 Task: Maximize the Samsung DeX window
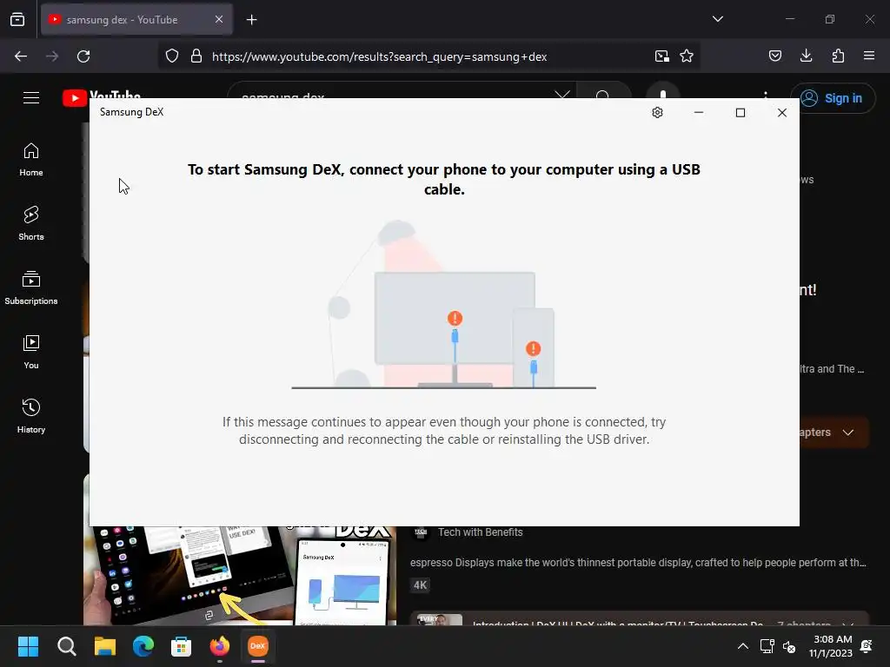[741, 112]
